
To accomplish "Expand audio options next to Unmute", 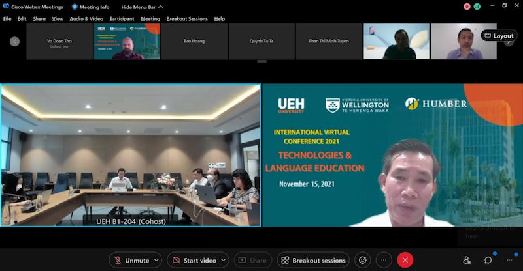I will click(156, 260).
